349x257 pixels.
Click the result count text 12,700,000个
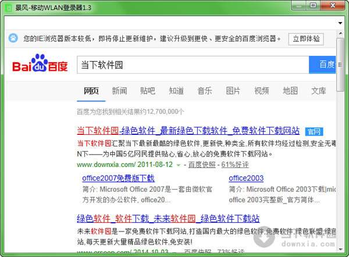[165, 112]
